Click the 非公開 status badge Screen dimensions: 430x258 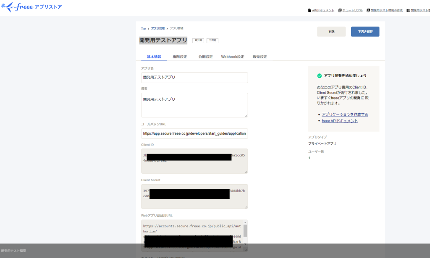click(x=197, y=40)
